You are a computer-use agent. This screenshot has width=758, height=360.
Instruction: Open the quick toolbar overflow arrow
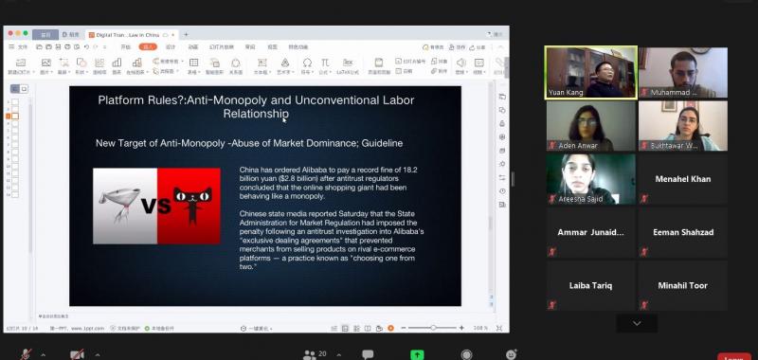click(104, 46)
